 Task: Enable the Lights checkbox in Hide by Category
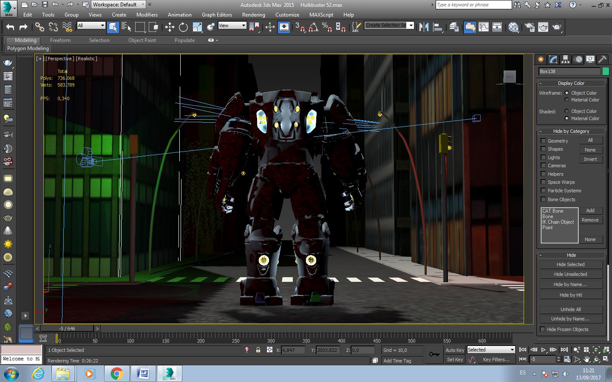pyautogui.click(x=543, y=157)
